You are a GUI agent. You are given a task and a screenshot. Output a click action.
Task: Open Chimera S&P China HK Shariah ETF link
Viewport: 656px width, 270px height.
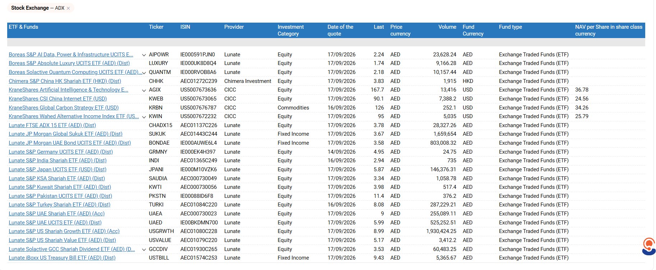click(x=65, y=81)
